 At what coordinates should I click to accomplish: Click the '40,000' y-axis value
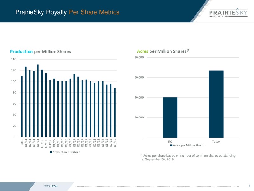[139, 98]
